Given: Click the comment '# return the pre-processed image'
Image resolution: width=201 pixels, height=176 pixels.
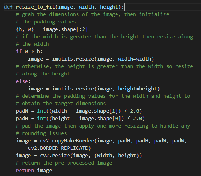Looking at the screenshot, I should pos(64,163).
